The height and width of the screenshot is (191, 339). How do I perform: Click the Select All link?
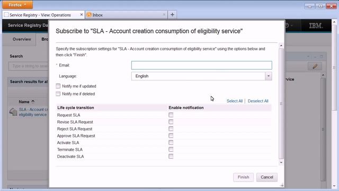tap(234, 101)
